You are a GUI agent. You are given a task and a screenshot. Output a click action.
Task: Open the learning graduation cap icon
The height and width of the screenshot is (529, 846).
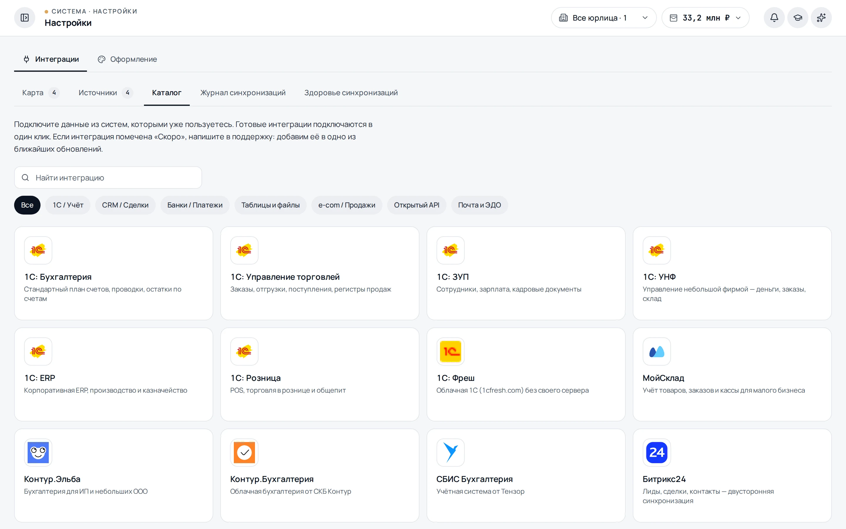(798, 18)
